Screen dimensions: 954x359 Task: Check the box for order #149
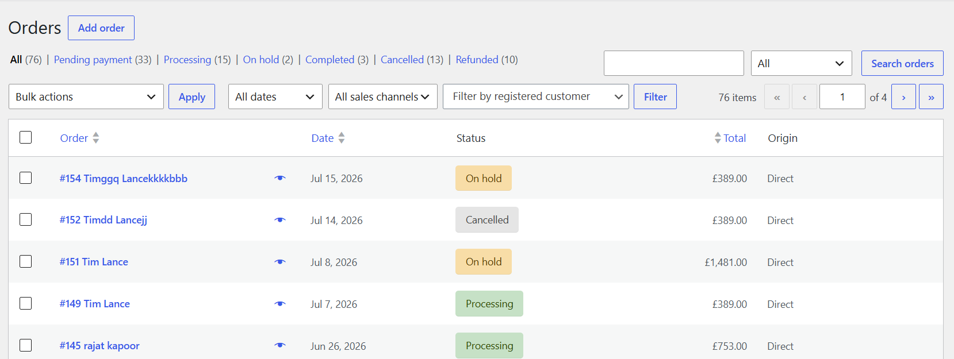tap(26, 303)
